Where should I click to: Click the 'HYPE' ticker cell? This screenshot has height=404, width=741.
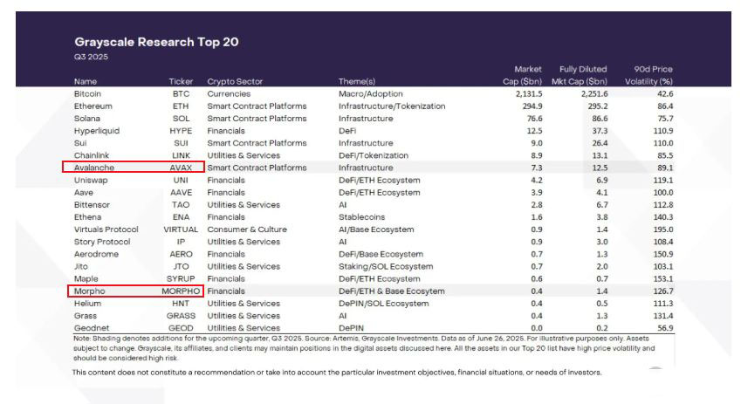coord(181,130)
